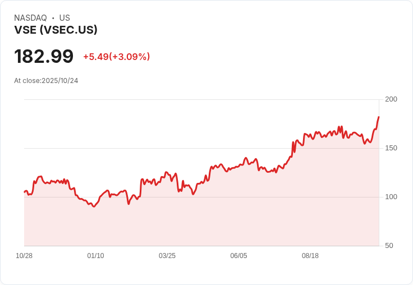Click the NASDAQ exchange label
Image resolution: width=413 pixels, height=285 pixels.
30,18
